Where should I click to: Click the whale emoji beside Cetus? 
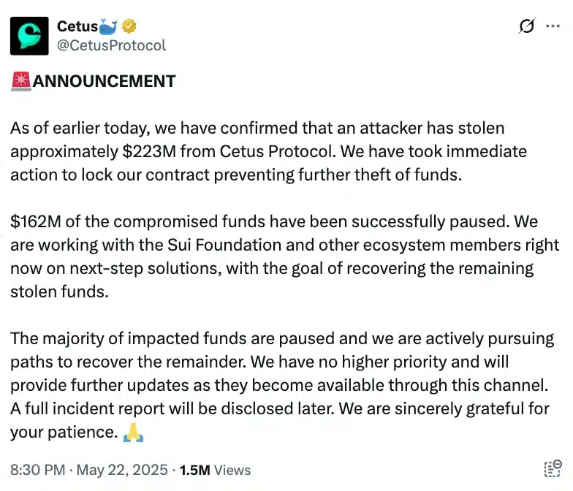coord(108,26)
